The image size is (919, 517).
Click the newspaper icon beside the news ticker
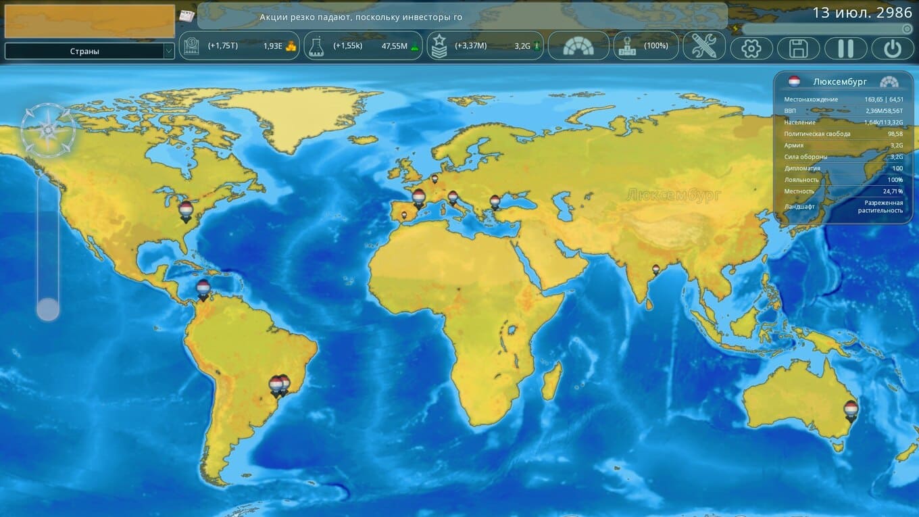(187, 16)
